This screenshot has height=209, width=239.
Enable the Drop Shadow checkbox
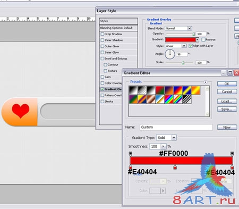[x=103, y=34]
